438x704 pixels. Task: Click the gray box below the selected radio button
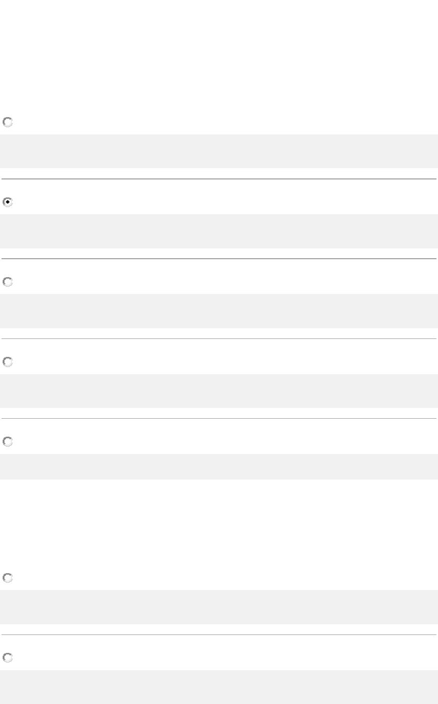[219, 231]
